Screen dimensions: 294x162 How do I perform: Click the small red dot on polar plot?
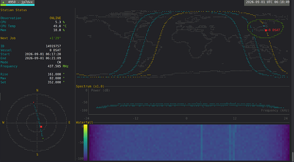coord(34,102)
